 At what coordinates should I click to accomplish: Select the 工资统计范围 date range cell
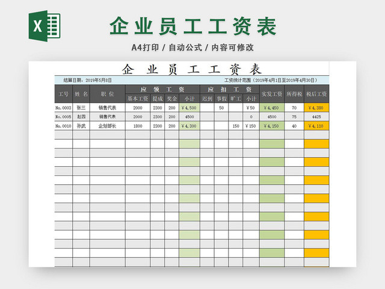coord(271,80)
